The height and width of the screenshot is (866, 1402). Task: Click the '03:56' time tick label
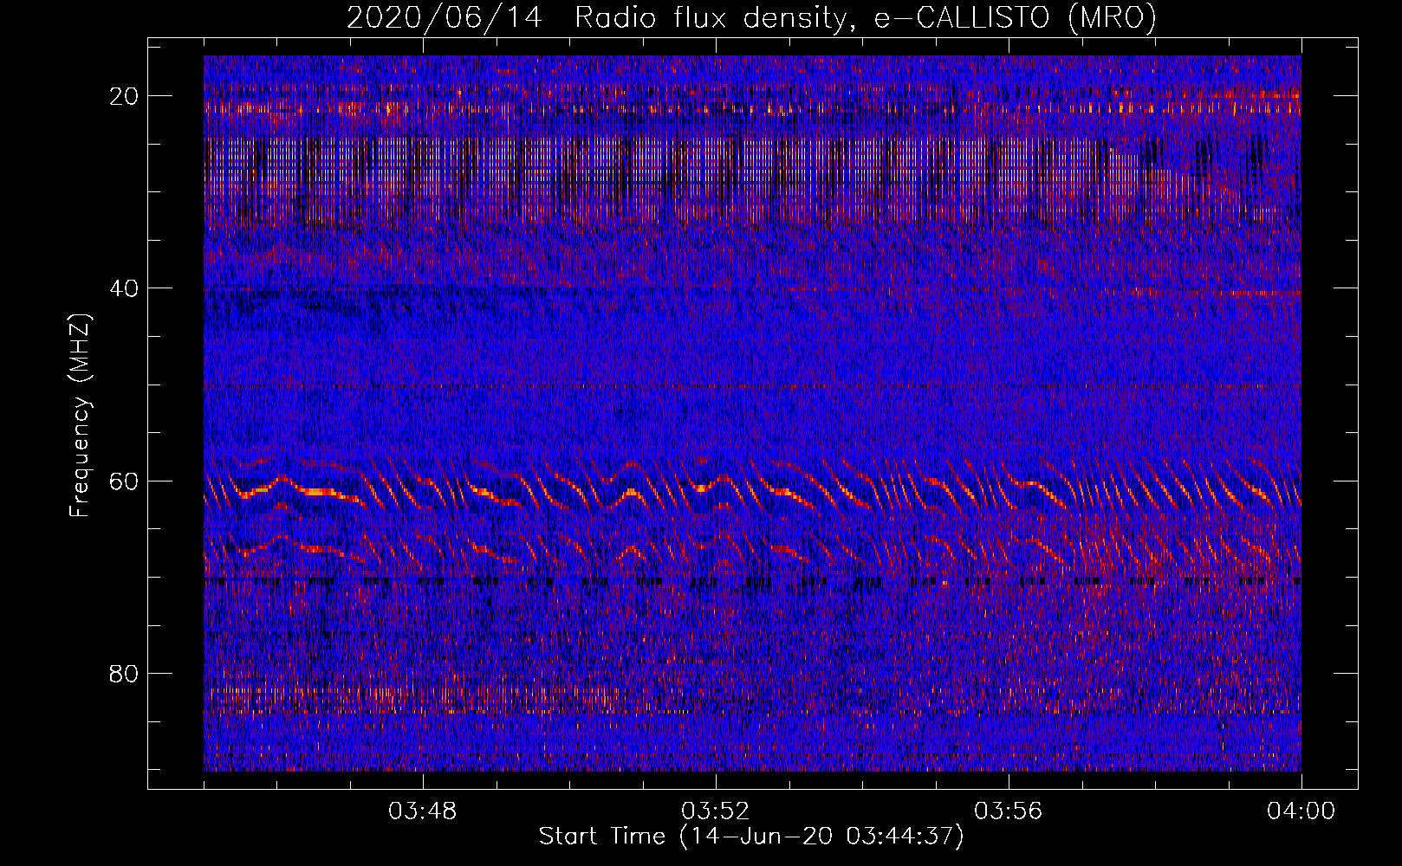[x=1009, y=811]
